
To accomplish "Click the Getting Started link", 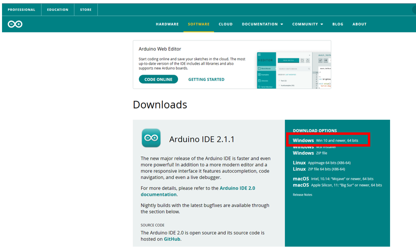I will tap(206, 79).
